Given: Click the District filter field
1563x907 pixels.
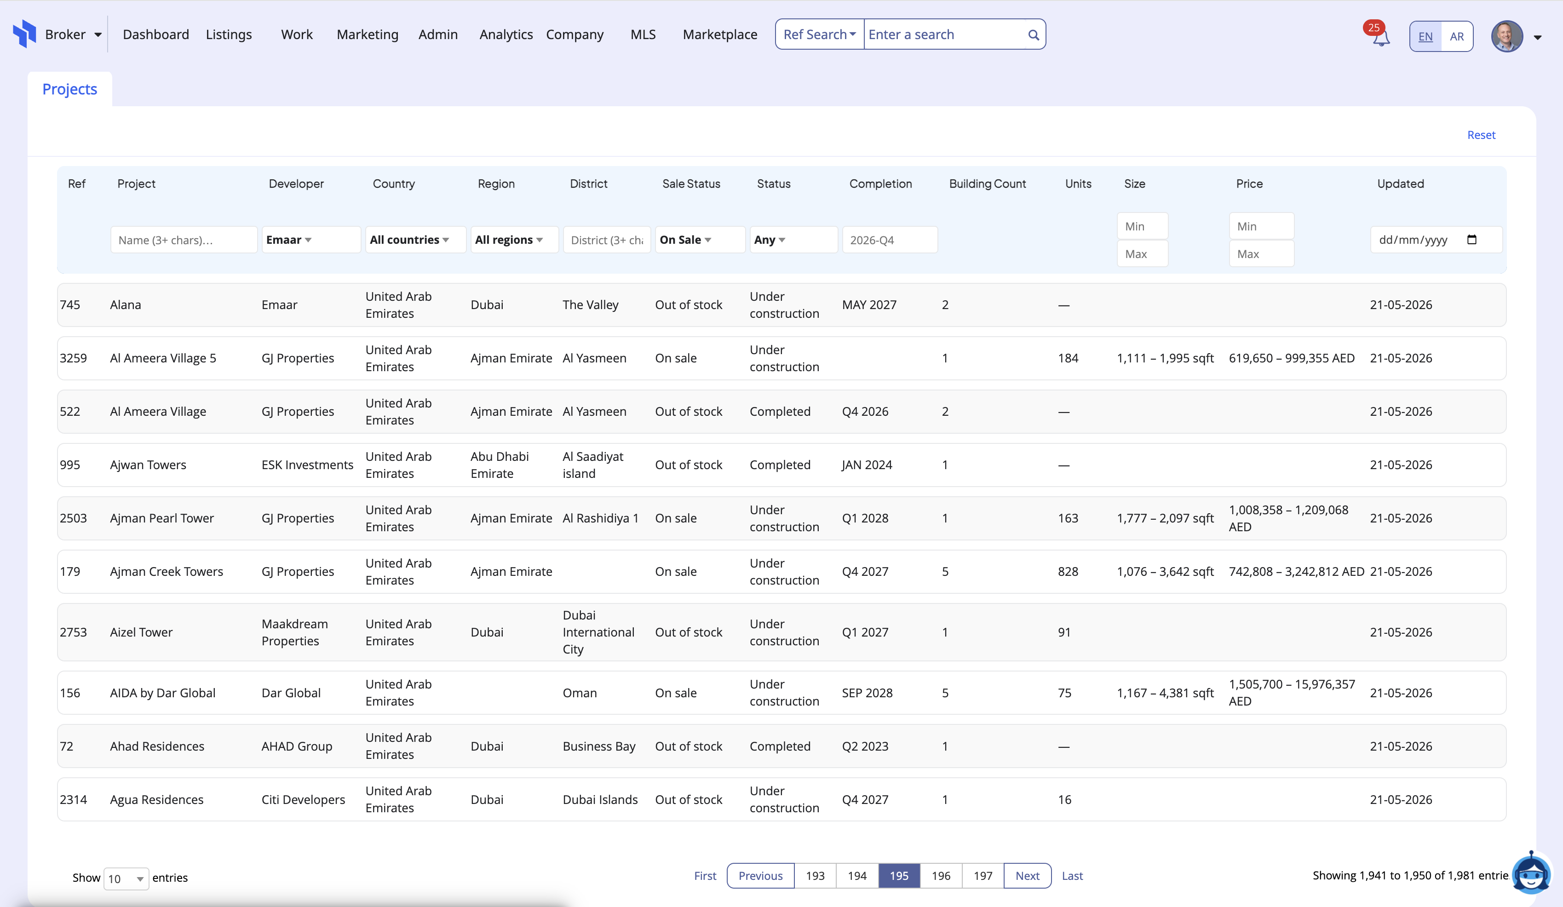Looking at the screenshot, I should 607,240.
